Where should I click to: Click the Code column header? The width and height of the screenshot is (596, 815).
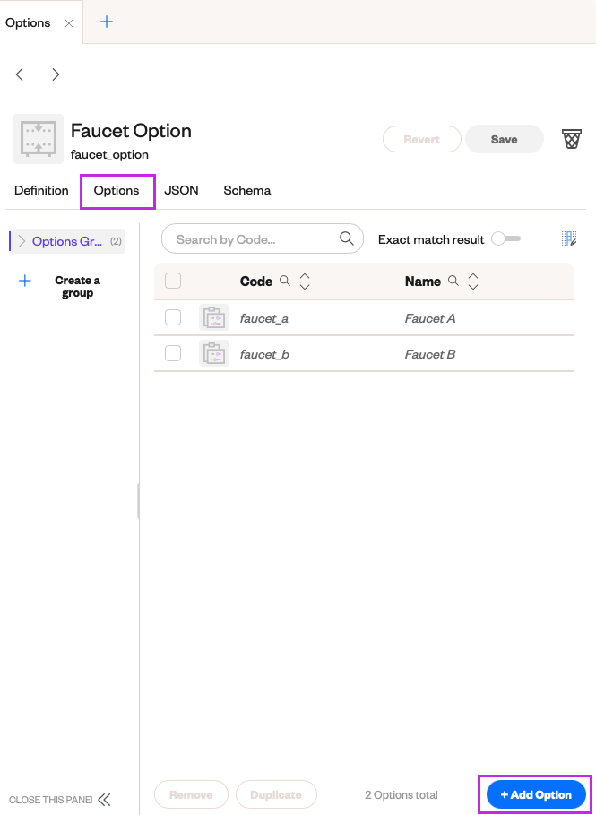click(256, 282)
